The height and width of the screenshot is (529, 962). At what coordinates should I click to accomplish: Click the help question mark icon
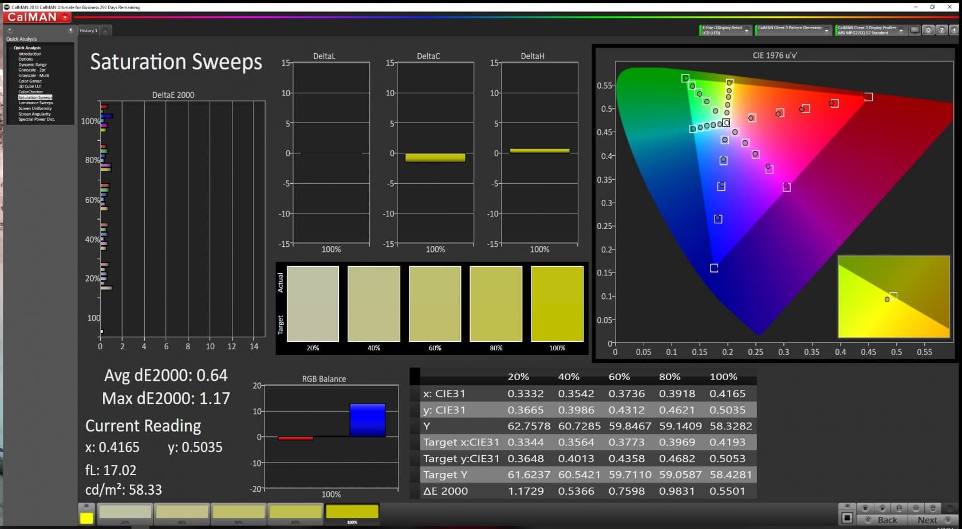click(941, 30)
